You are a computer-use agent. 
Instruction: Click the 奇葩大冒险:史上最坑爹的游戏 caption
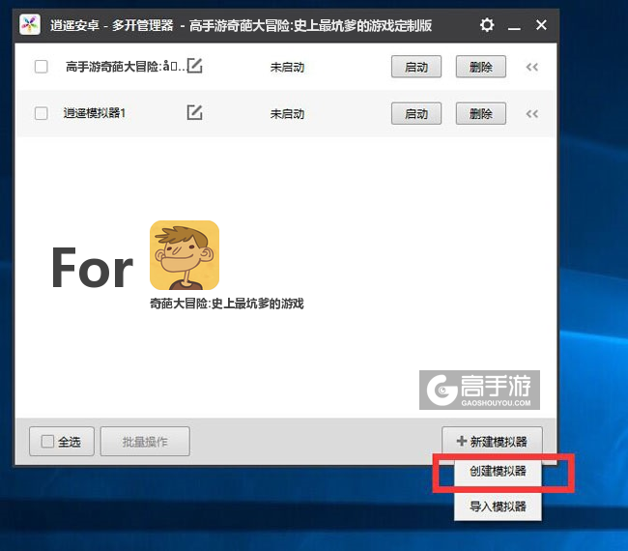point(227,304)
